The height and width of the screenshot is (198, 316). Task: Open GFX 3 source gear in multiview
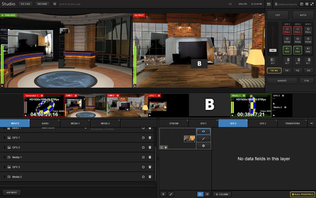point(283,96)
